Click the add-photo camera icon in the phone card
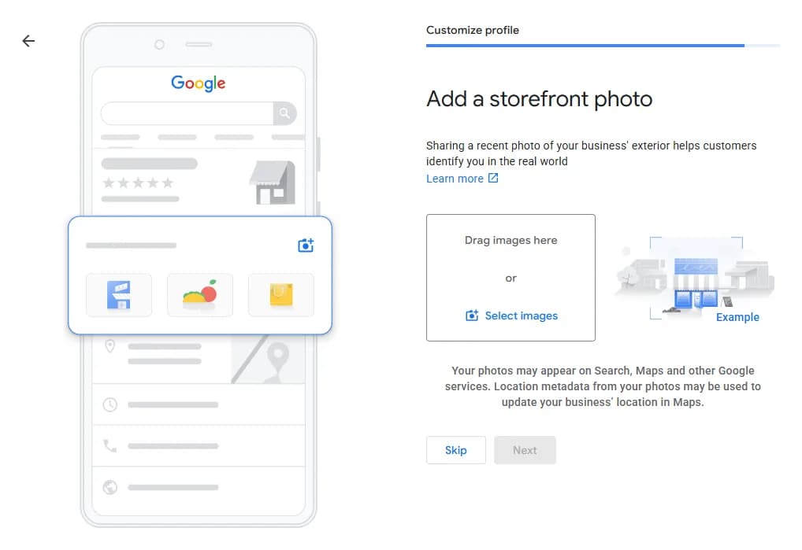The image size is (802, 550). click(306, 245)
